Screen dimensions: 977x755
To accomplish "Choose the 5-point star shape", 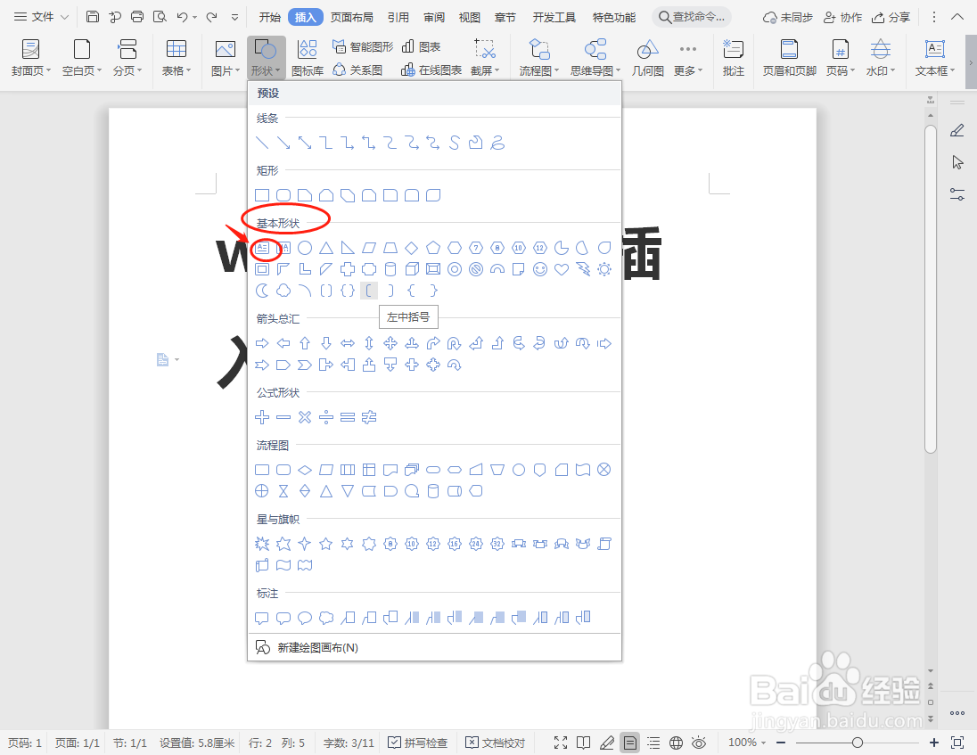I will click(x=326, y=544).
